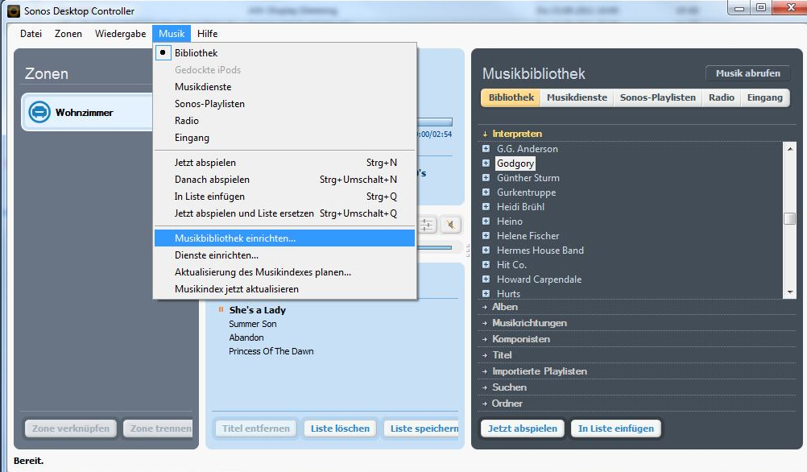Click the volume slider
807x472 pixels.
click(x=435, y=247)
